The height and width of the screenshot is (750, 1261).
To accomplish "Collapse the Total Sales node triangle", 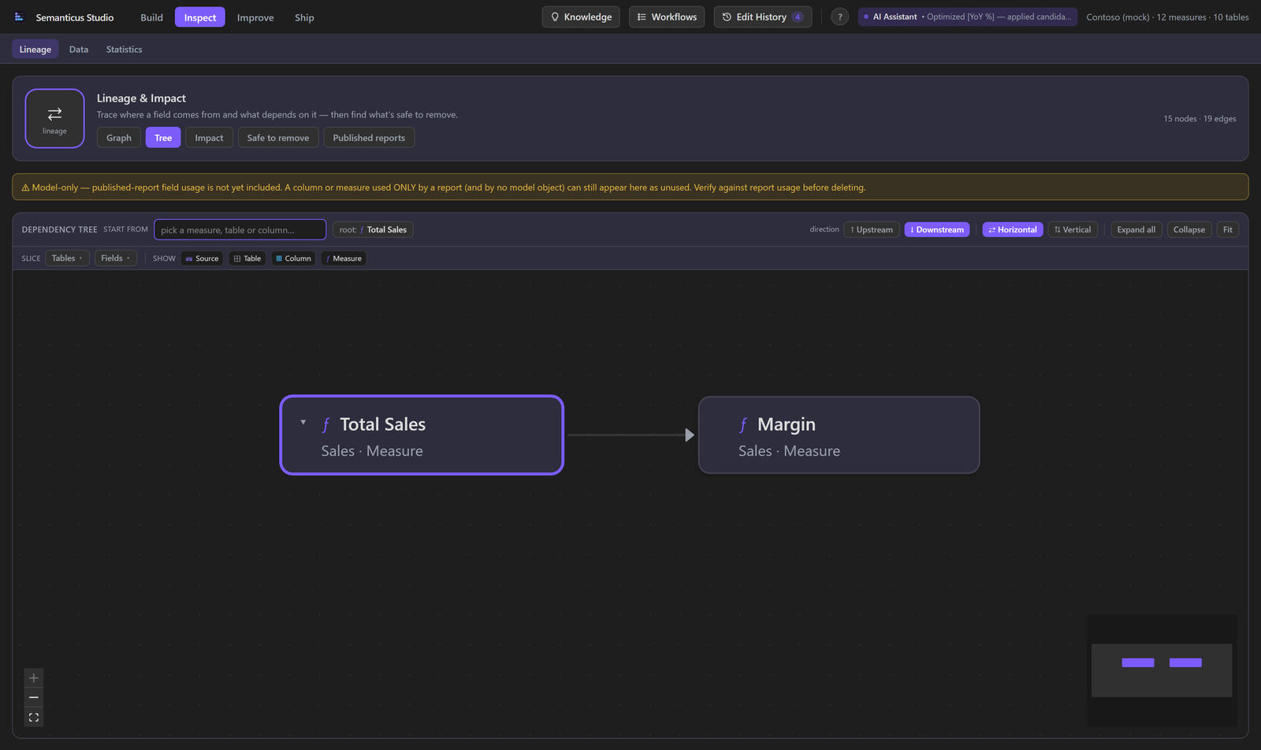I will tap(303, 422).
